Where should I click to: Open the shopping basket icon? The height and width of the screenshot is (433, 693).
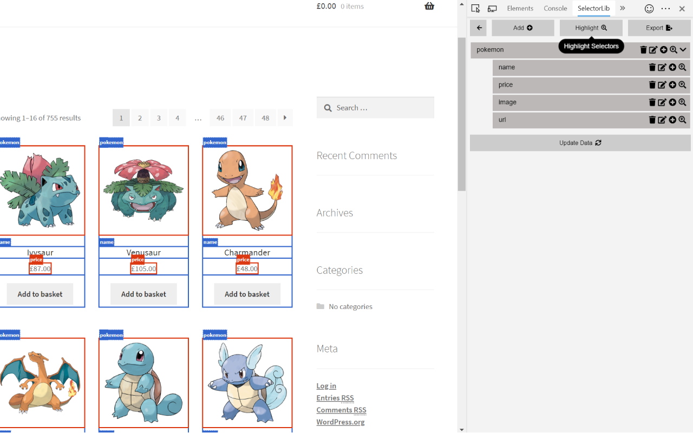429,6
